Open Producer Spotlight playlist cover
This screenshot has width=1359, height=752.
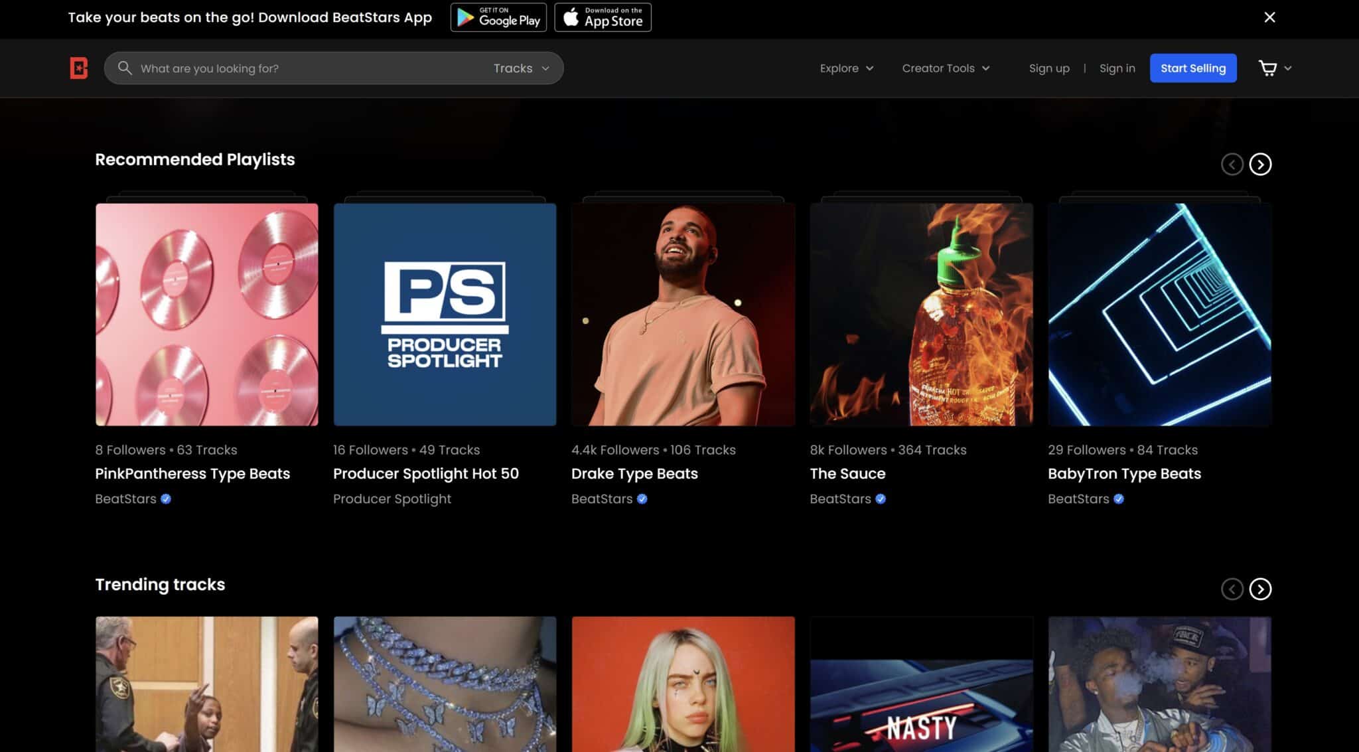click(445, 315)
